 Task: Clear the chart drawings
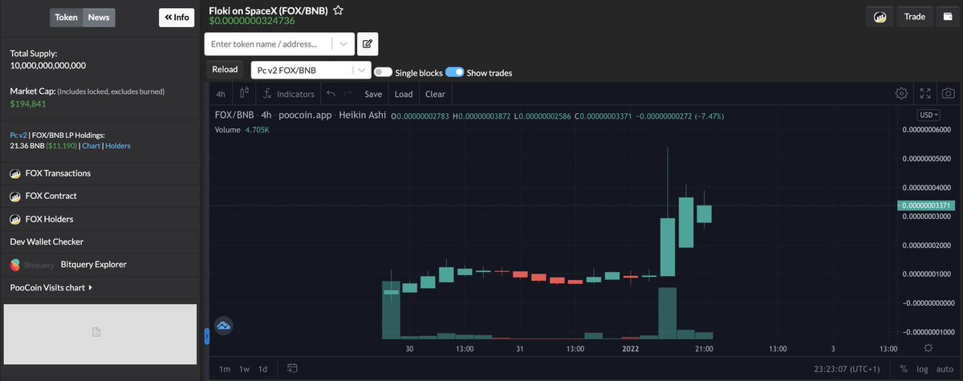(435, 94)
